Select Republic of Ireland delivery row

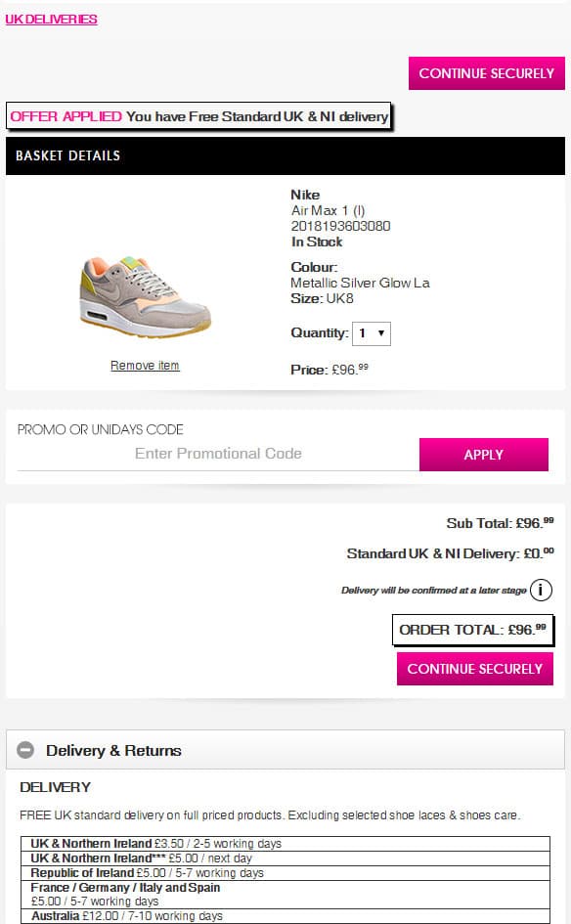(285, 873)
